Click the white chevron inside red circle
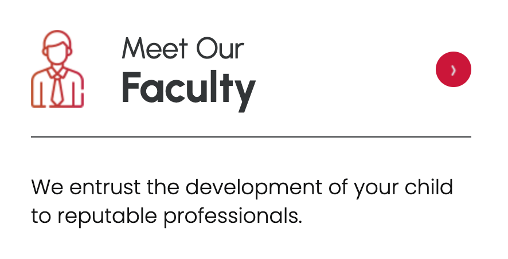 click(454, 70)
